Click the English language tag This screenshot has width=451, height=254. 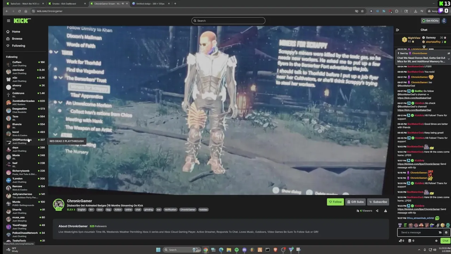pyautogui.click(x=81, y=210)
